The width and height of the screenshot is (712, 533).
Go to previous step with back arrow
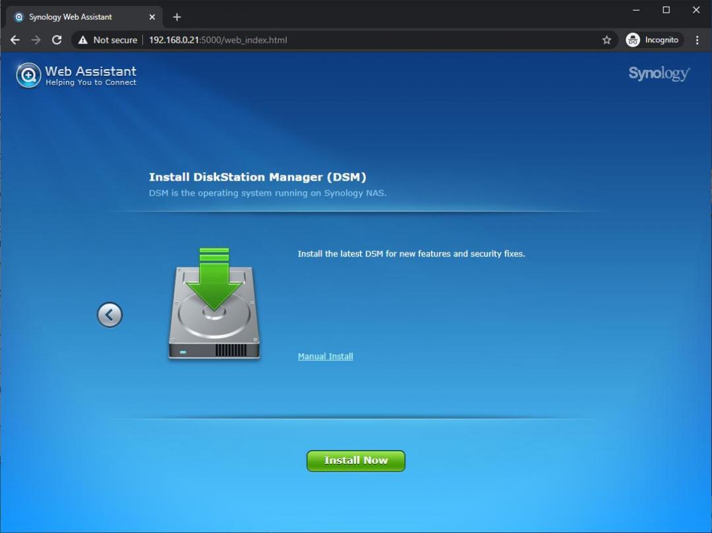click(109, 314)
